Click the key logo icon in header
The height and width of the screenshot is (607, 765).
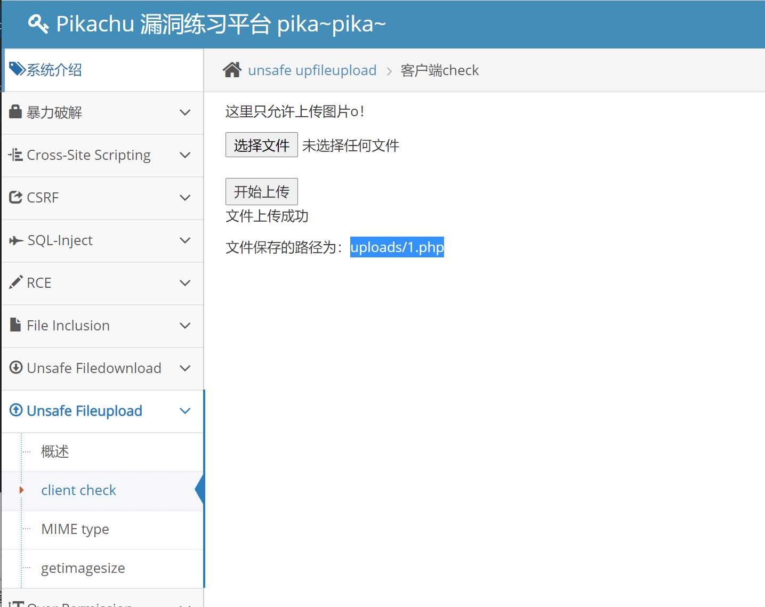(38, 24)
